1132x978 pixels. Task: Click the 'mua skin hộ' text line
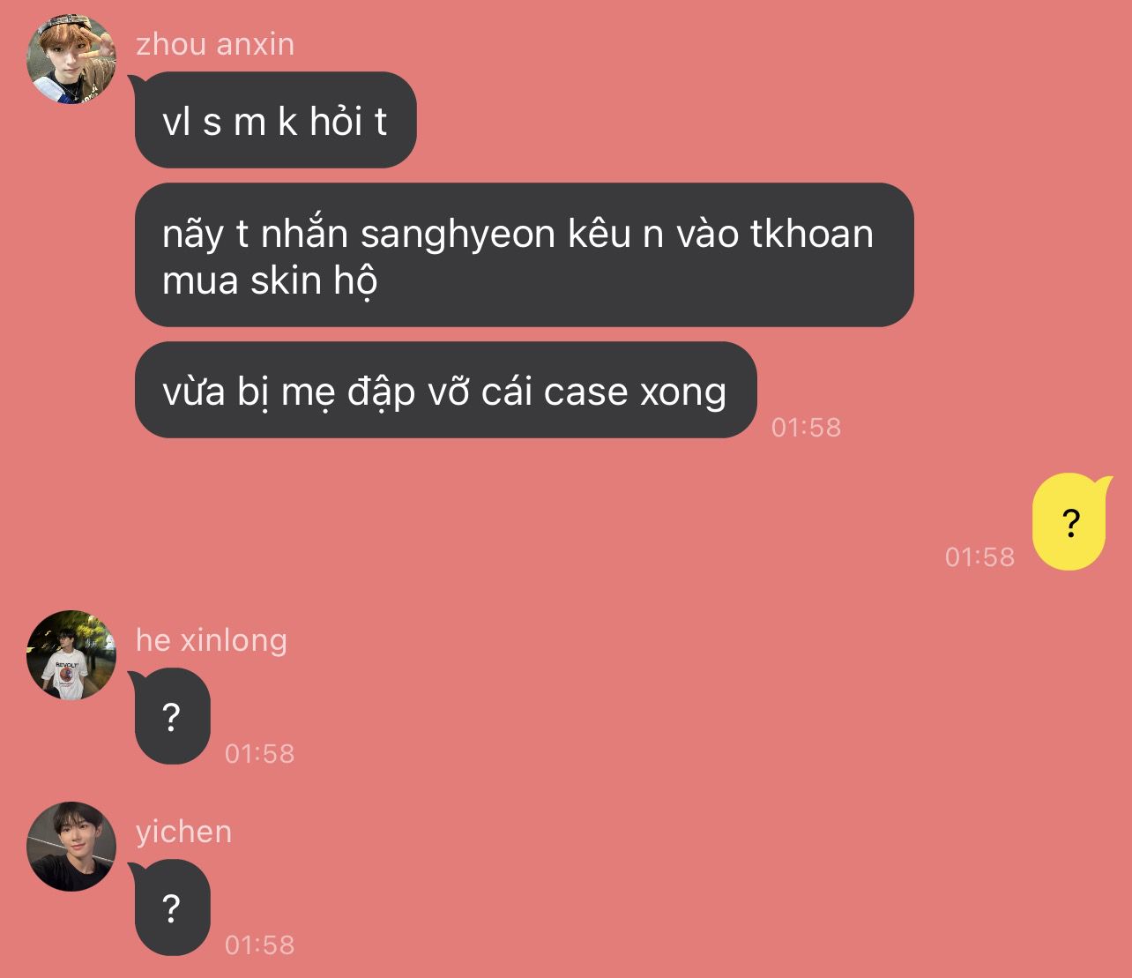[270, 281]
